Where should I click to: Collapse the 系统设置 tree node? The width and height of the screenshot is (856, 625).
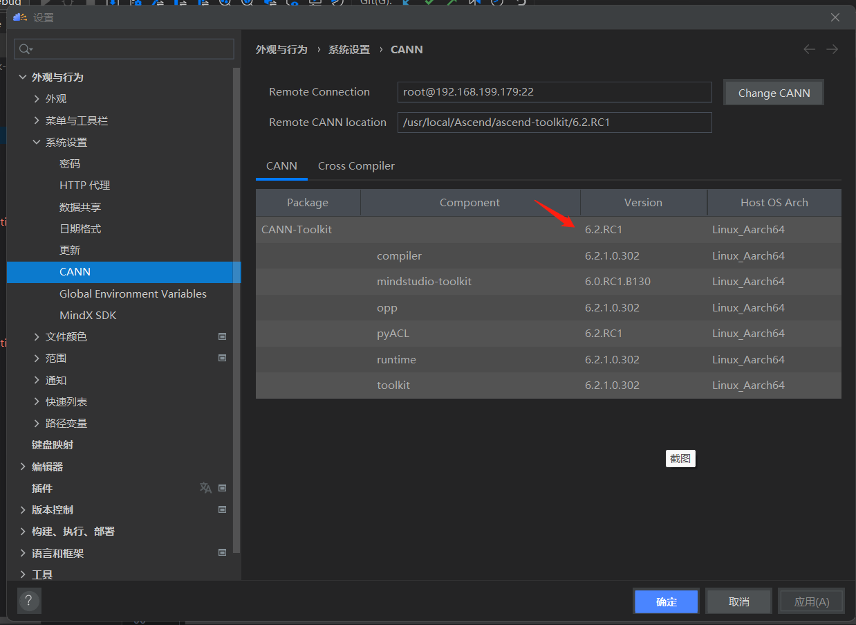(37, 142)
